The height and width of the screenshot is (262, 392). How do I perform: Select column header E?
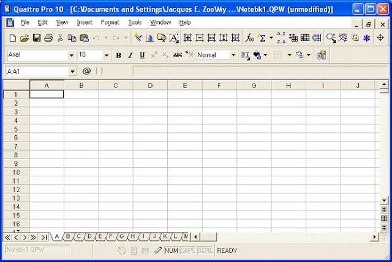[185, 86]
